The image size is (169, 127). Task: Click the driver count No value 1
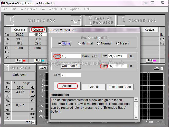click(15, 83)
